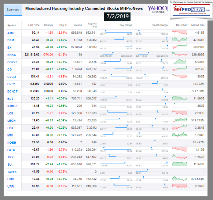The height and width of the screenshot is (200, 213).
Task: Click the MMI day chart thumbnail
Action: [x=180, y=135]
